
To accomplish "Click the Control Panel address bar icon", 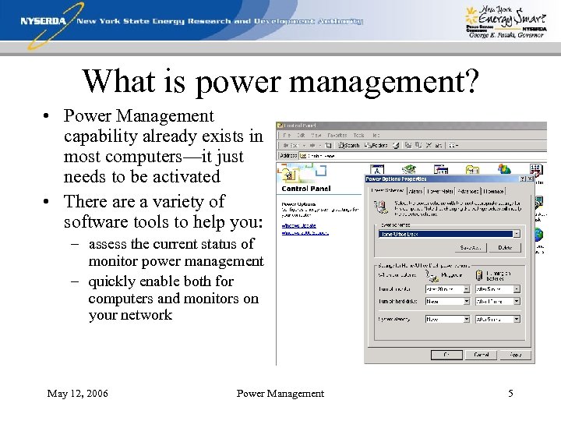I will pyautogui.click(x=303, y=156).
